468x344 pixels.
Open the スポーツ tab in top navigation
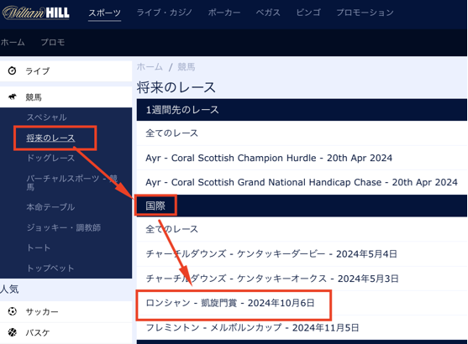[x=104, y=13]
